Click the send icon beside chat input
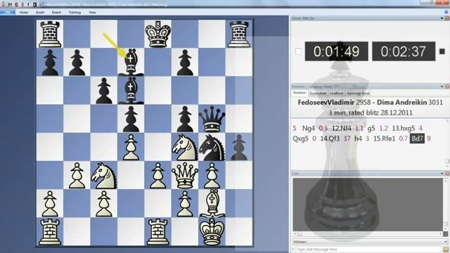 coord(446,249)
